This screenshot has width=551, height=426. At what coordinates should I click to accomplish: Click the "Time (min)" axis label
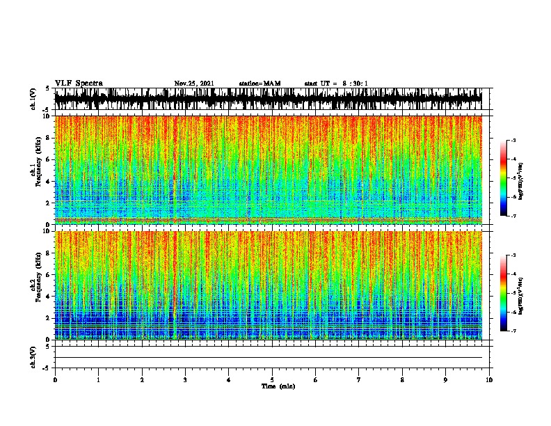point(278,386)
